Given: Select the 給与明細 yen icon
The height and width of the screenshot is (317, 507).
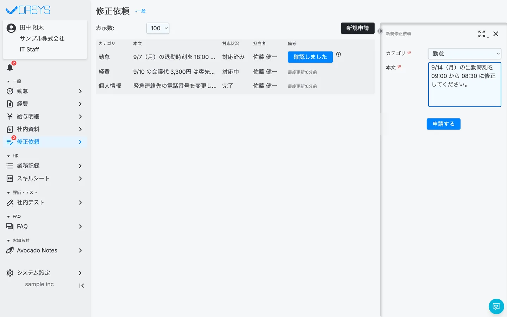Looking at the screenshot, I should tap(10, 117).
